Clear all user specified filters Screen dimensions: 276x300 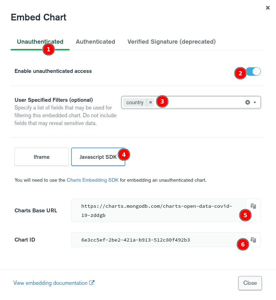(247, 102)
